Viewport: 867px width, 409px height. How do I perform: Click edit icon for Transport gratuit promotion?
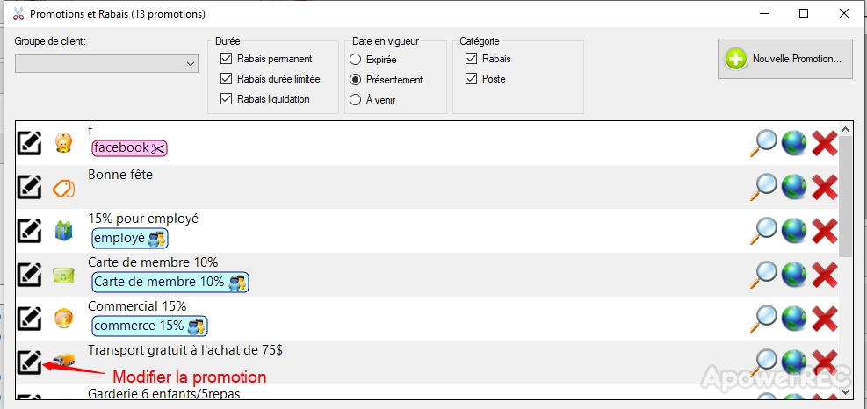coord(29,361)
